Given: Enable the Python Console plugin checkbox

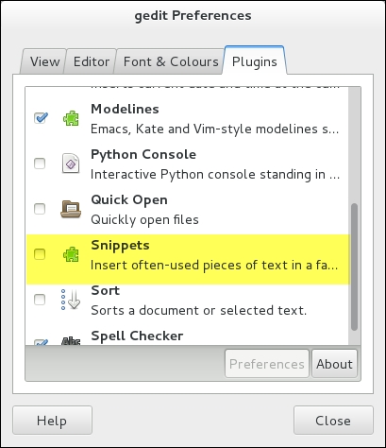Looking at the screenshot, I should pyautogui.click(x=40, y=164).
